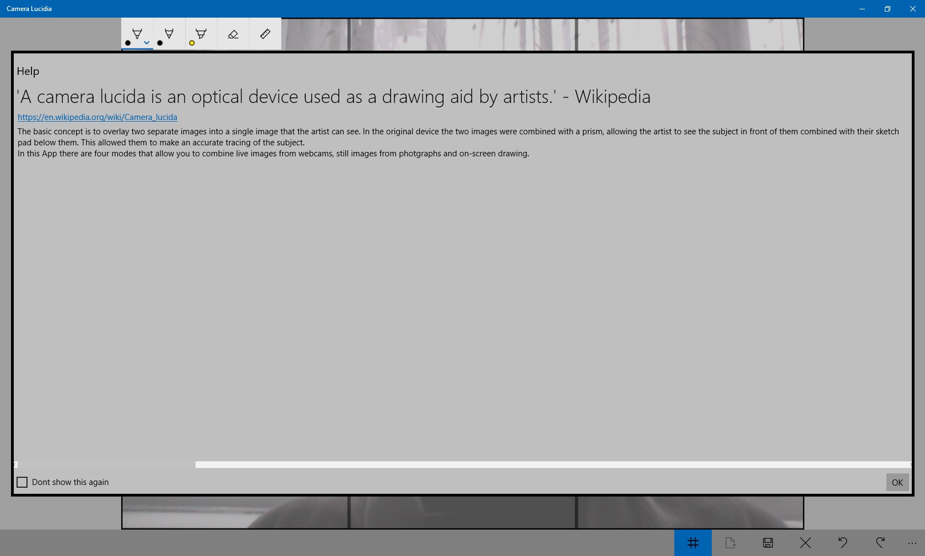Open an image with the file import icon
Image resolution: width=925 pixels, height=556 pixels.
point(730,543)
